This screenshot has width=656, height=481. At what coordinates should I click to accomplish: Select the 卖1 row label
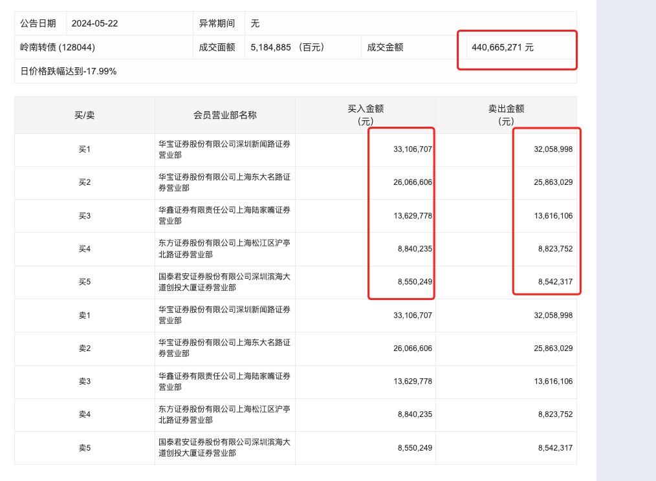click(84, 315)
